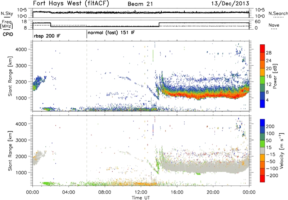This screenshot has height=200, width=288.
Task: Click the 'Freq. [MHz]' label
Action: click(x=6, y=25)
